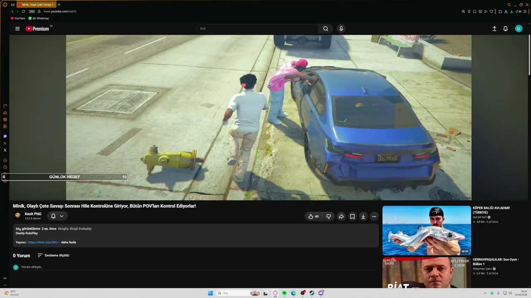Download the video below the player
This screenshot has height=298, width=531.
[363, 216]
